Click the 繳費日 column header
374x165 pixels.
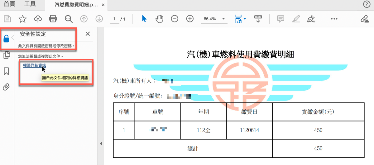click(249, 112)
